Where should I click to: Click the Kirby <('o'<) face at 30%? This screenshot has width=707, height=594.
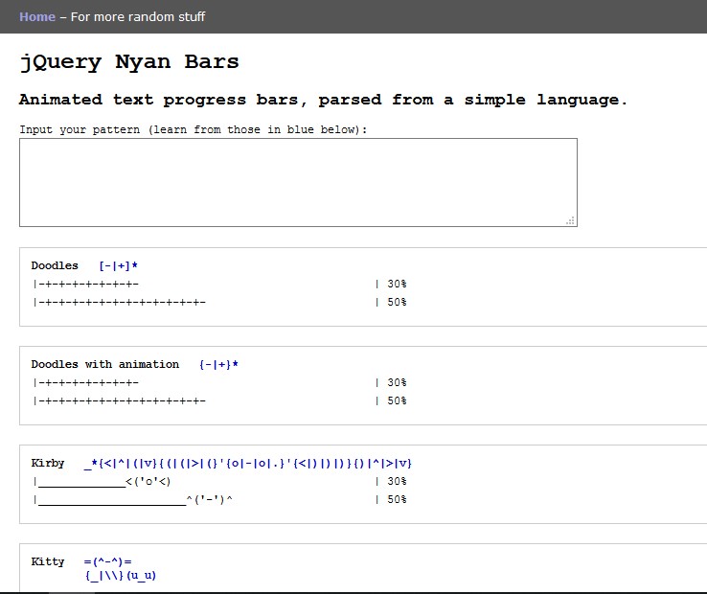point(148,481)
